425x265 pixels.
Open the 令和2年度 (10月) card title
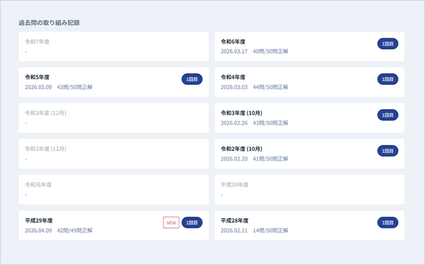coord(241,149)
